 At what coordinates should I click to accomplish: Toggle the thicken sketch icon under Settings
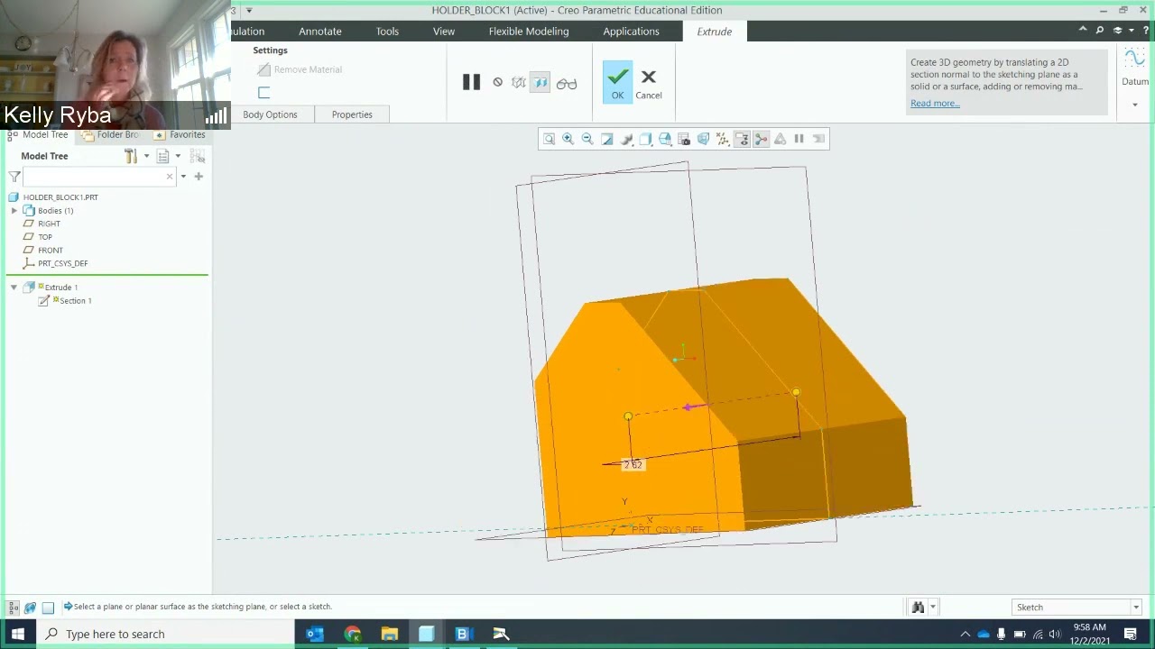(x=263, y=93)
